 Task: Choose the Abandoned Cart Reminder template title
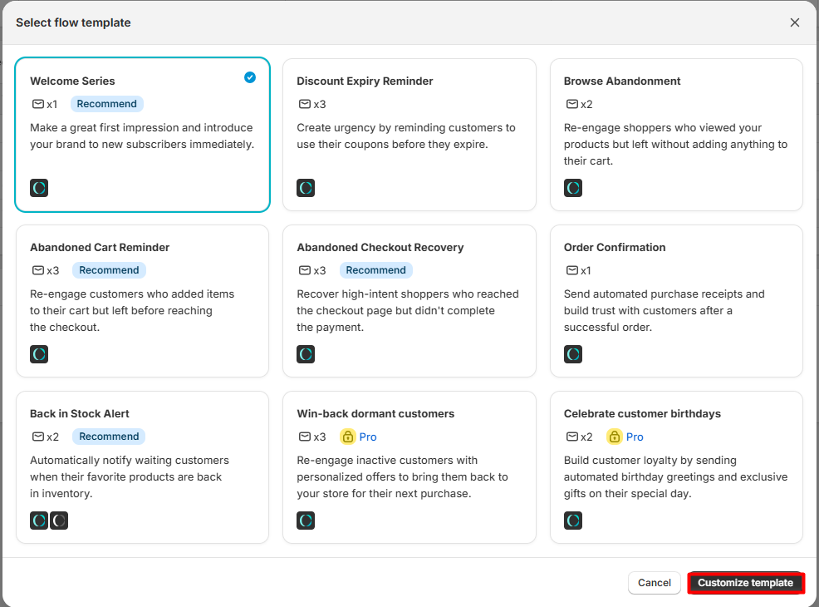click(100, 247)
